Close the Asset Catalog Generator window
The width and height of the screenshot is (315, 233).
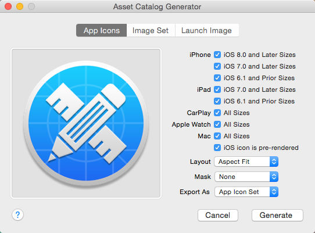tap(8, 6)
